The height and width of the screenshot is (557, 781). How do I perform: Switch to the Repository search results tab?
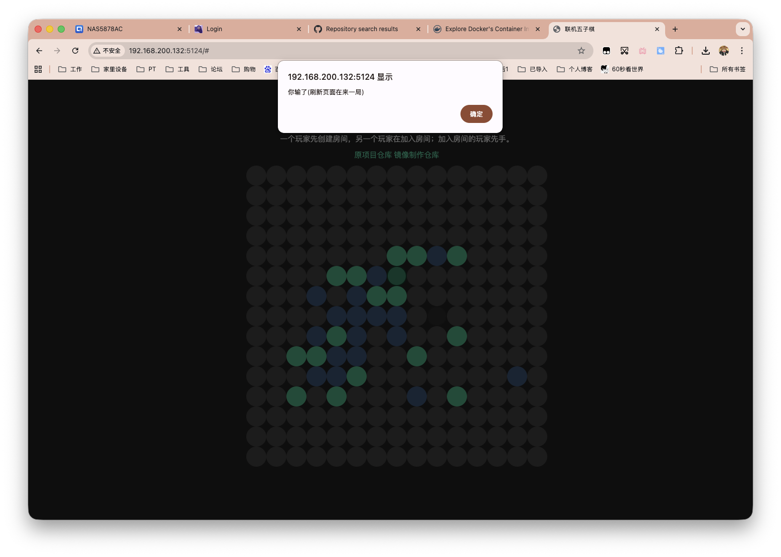click(361, 29)
